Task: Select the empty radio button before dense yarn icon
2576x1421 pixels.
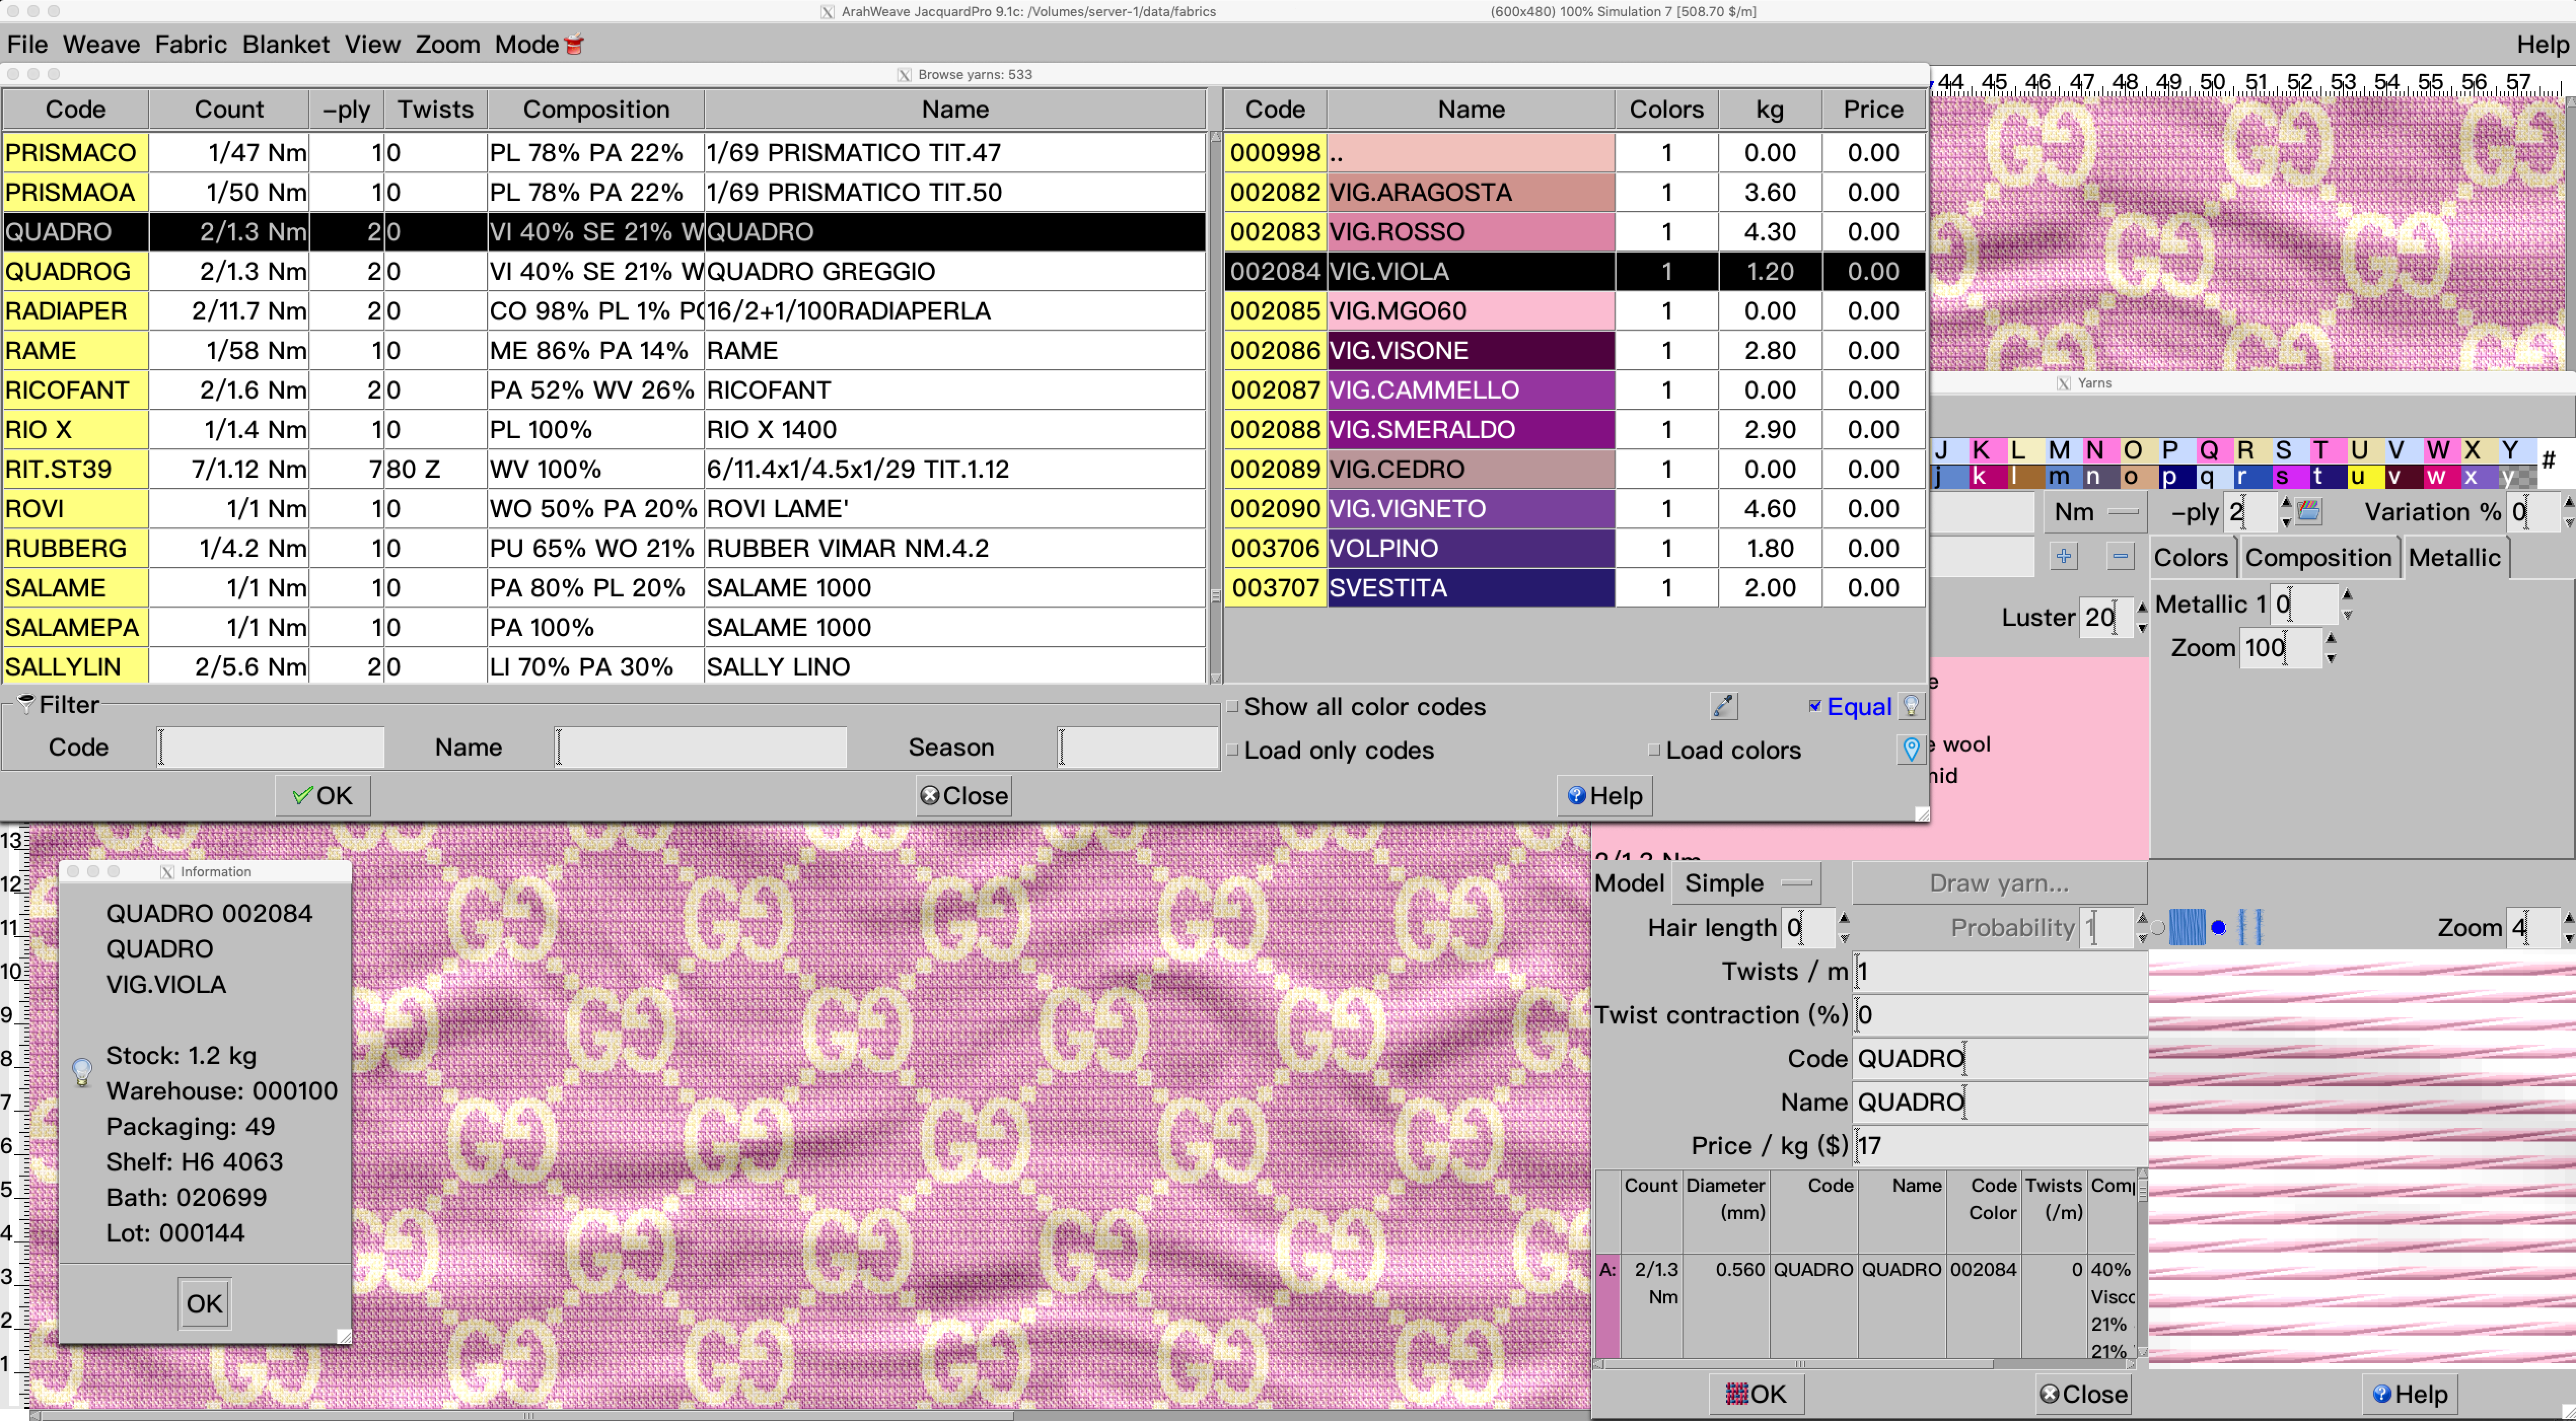Action: (x=2158, y=928)
